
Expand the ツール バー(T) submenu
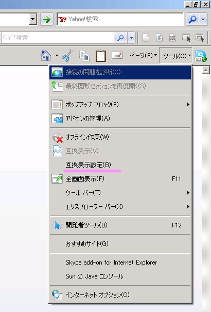coord(120,192)
